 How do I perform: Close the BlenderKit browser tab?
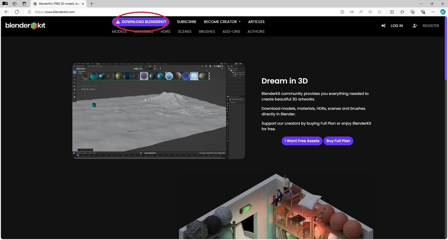click(83, 4)
